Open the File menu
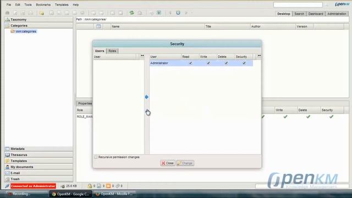This screenshot has width=352, height=198. (x=9, y=5)
